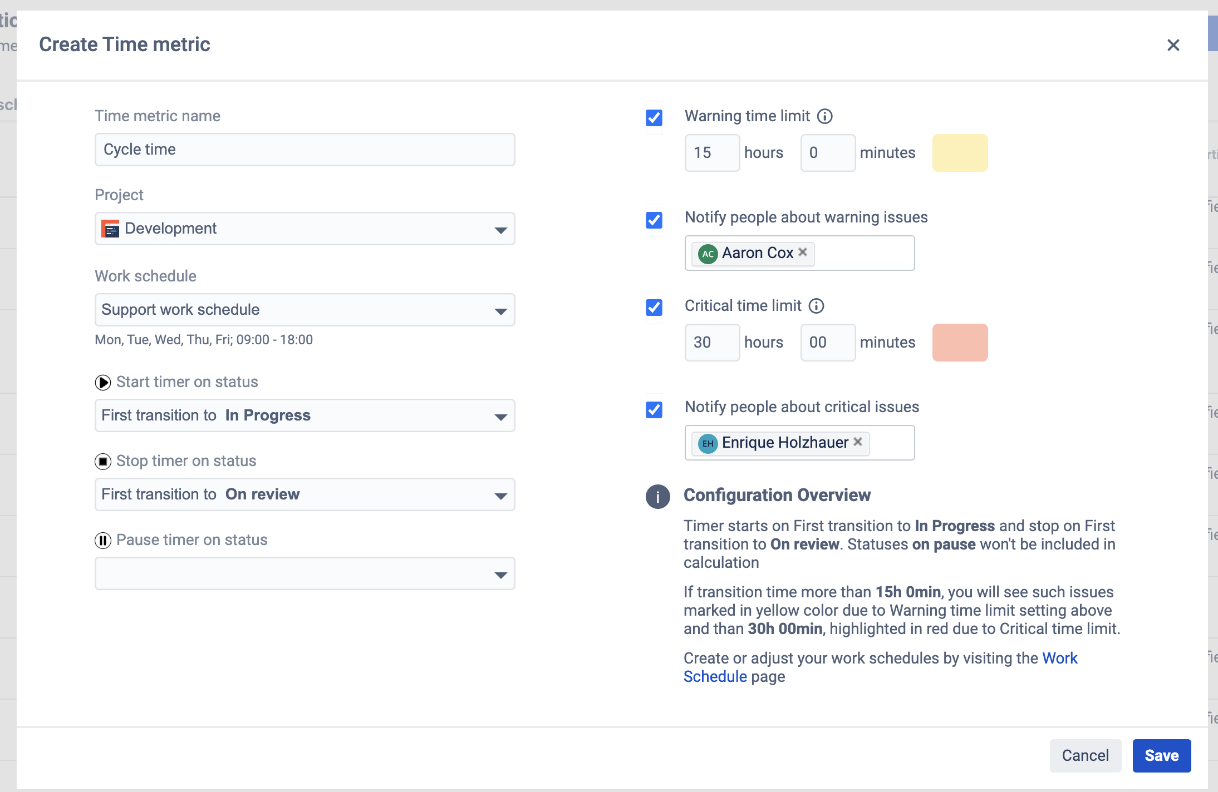Open the empty Pause timer status dropdown
Viewport: 1218px width, 792px height.
304,573
